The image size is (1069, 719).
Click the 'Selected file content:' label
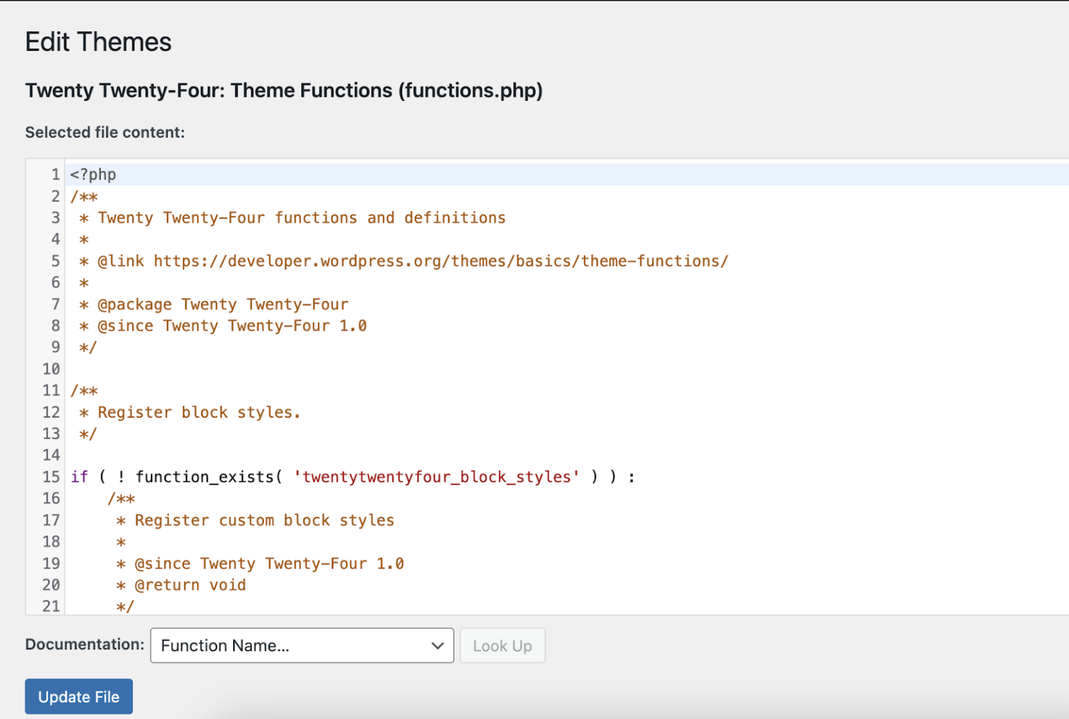105,132
